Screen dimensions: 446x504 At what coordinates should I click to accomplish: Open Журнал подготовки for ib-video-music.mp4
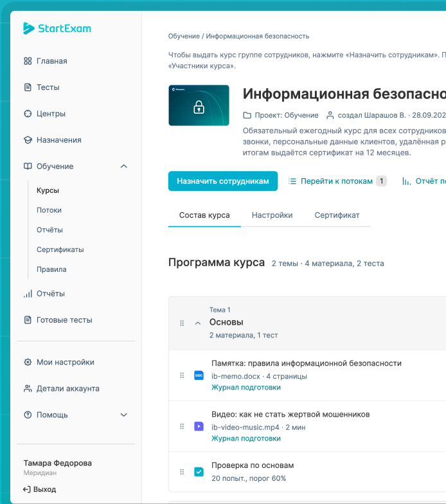tap(245, 438)
